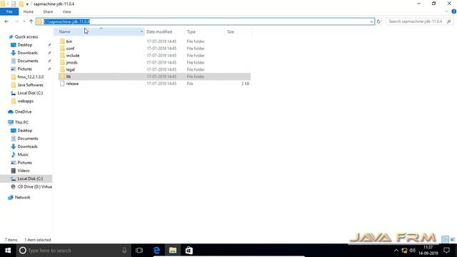Open File Explorer taskbar icon

[173, 251]
